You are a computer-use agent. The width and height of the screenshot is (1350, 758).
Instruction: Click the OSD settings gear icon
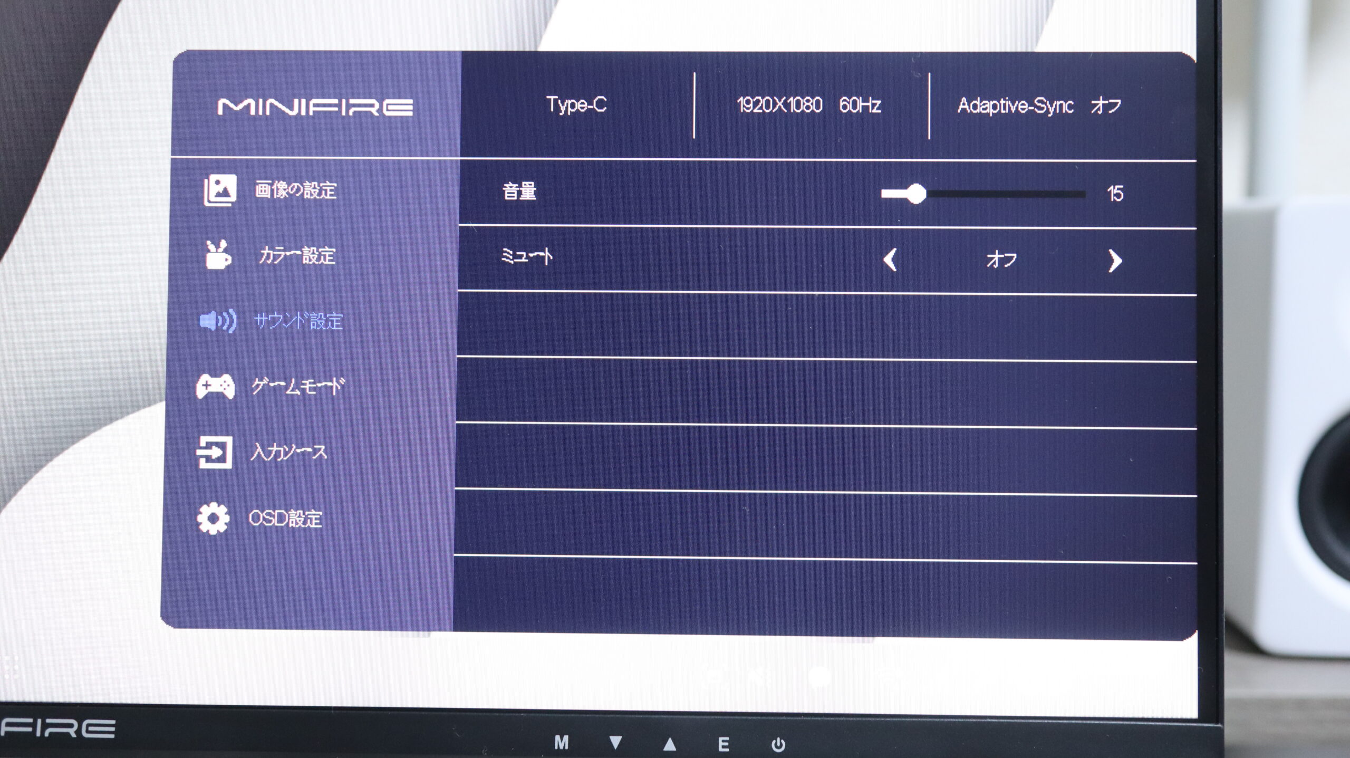pos(213,519)
